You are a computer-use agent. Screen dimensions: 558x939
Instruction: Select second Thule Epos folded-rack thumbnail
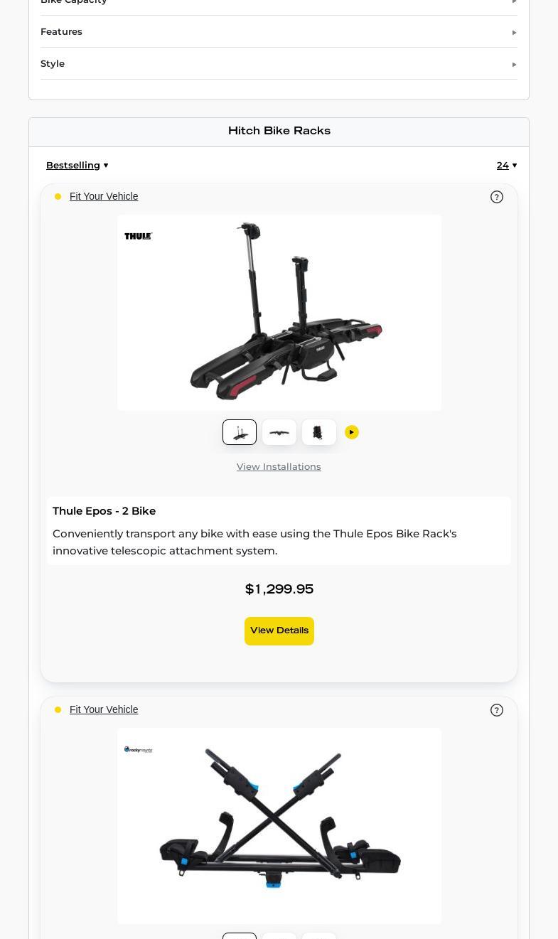[x=279, y=432]
